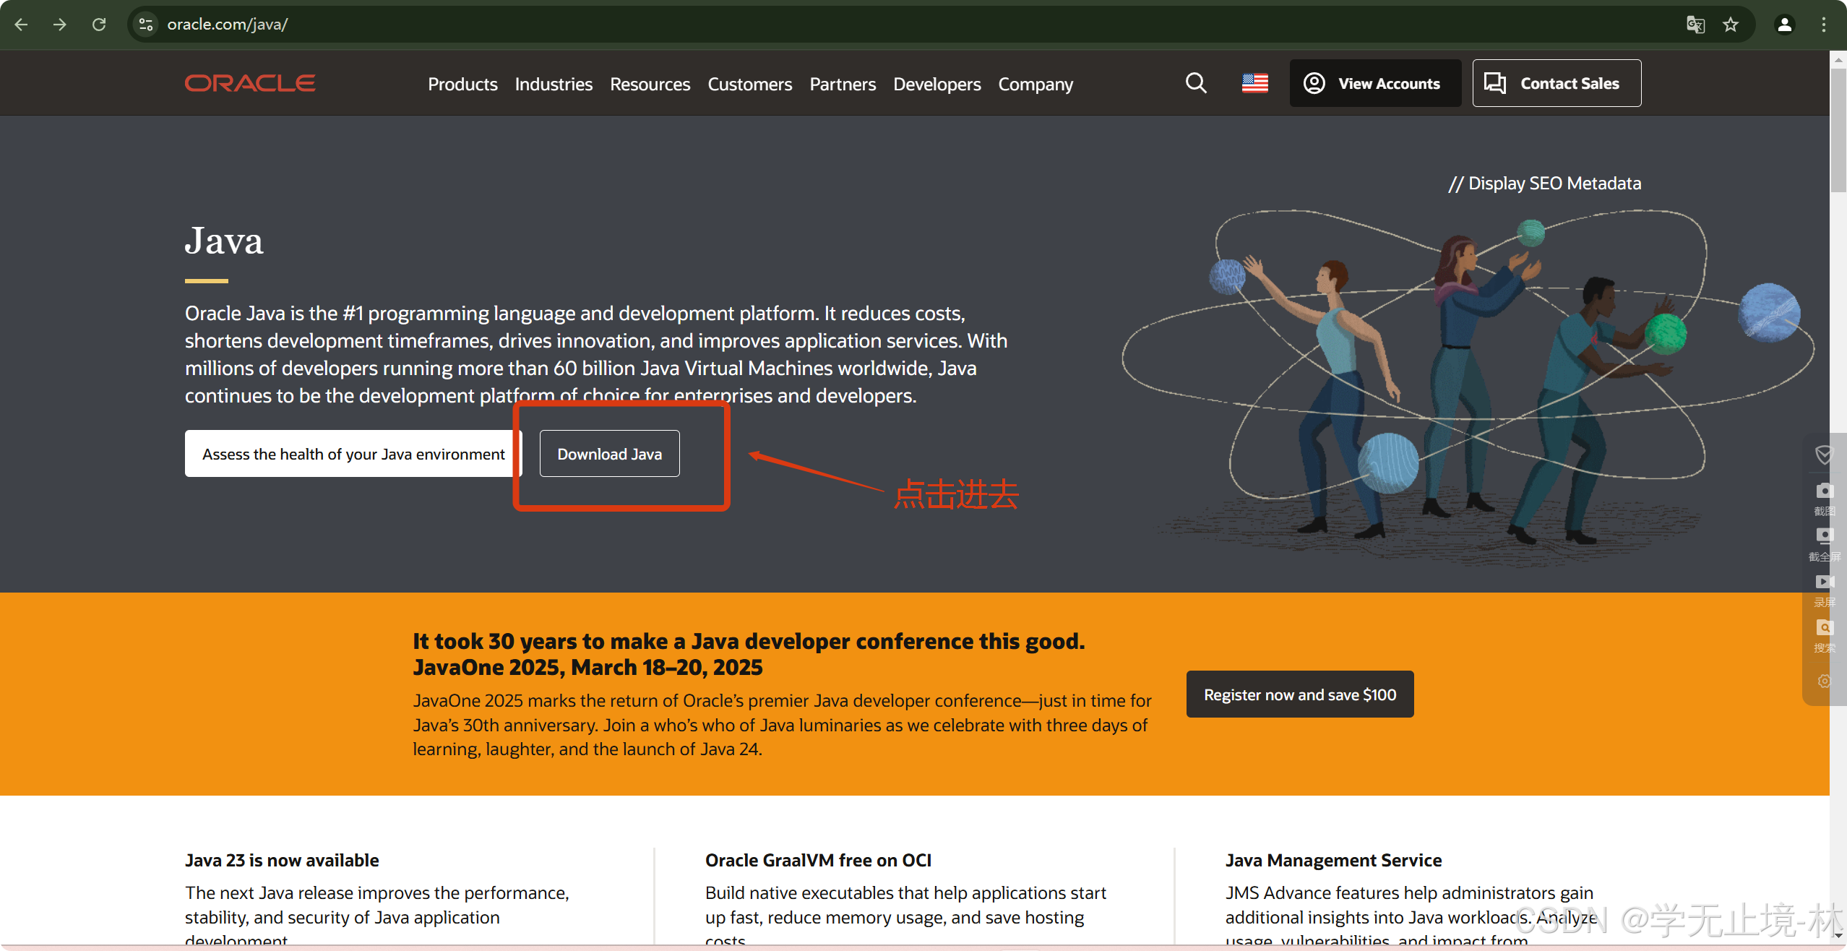Open the Chrome three-dot menu

tap(1823, 25)
